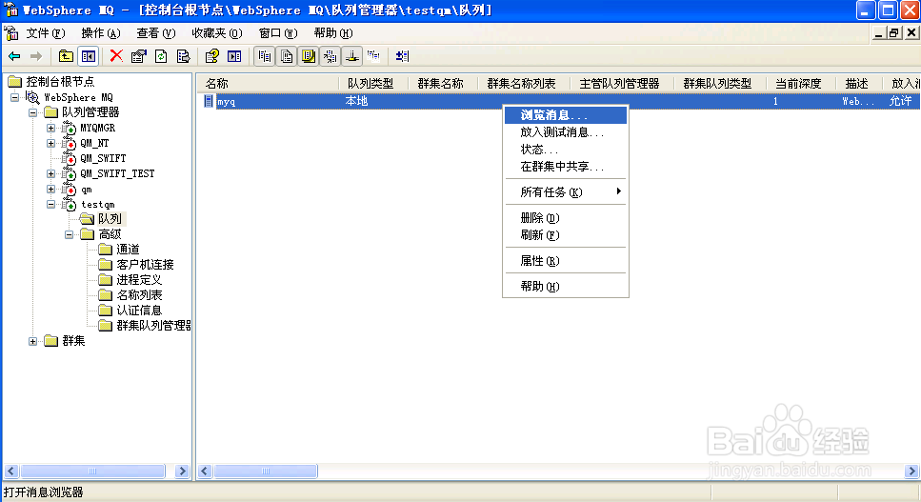Viewport: 921px width, 502px height.
Task: Expand the QM_NT queue manager node
Action: [51, 143]
